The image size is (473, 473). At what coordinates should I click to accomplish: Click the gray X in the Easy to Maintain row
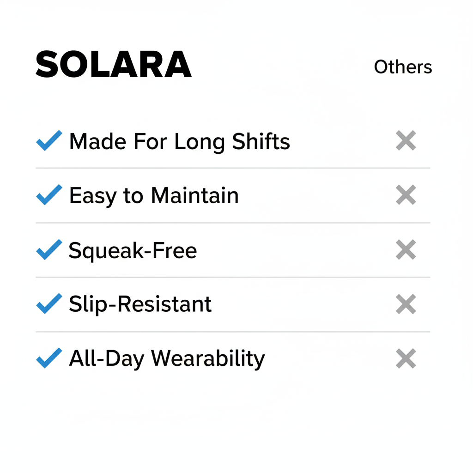point(406,195)
